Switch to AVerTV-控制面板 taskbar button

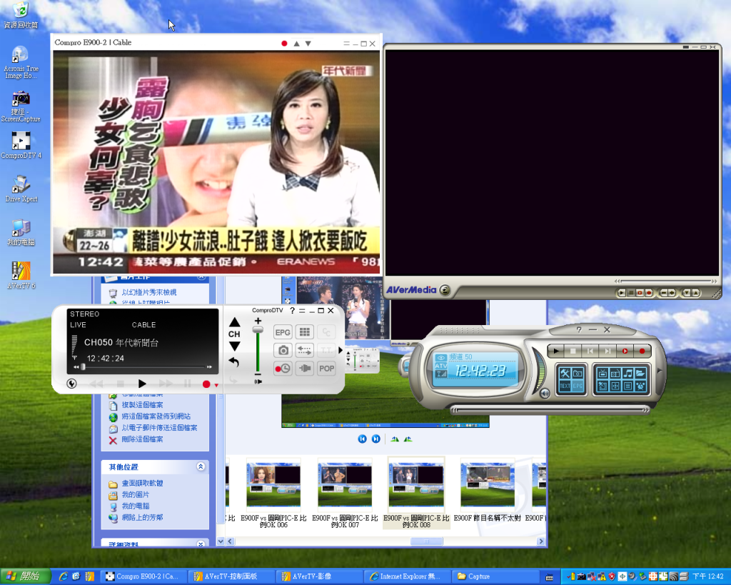coord(231,576)
